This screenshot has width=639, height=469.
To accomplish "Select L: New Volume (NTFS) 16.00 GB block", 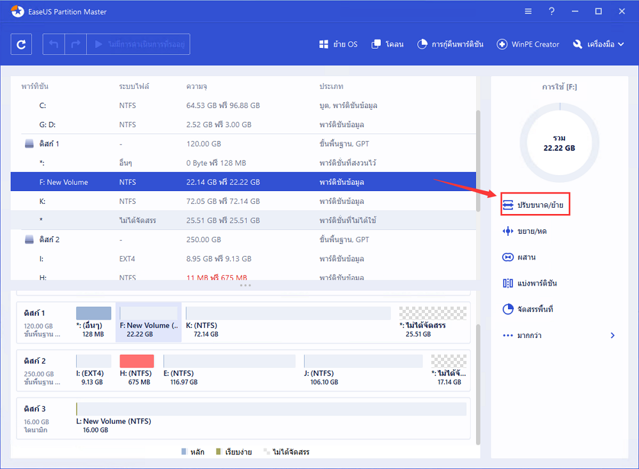I will coord(271,419).
